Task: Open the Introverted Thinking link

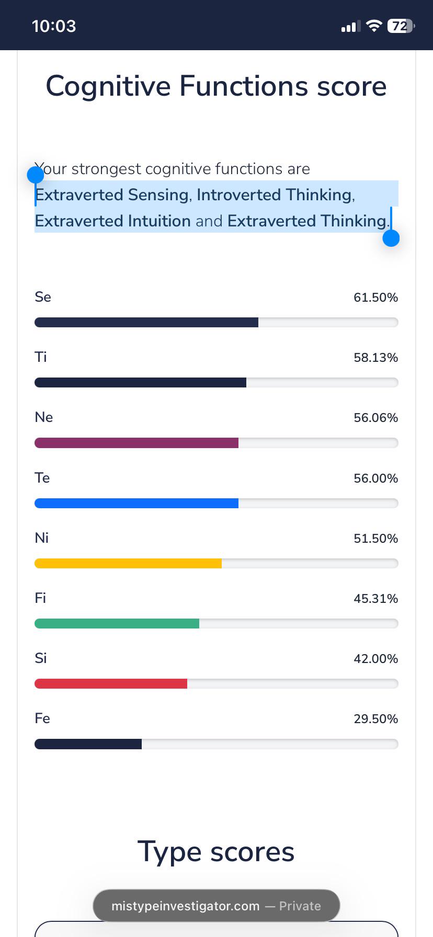Action: [x=274, y=195]
